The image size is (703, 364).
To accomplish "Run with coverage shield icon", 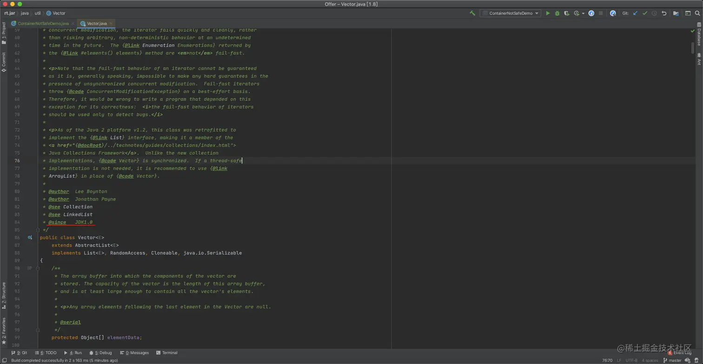I will pos(567,13).
